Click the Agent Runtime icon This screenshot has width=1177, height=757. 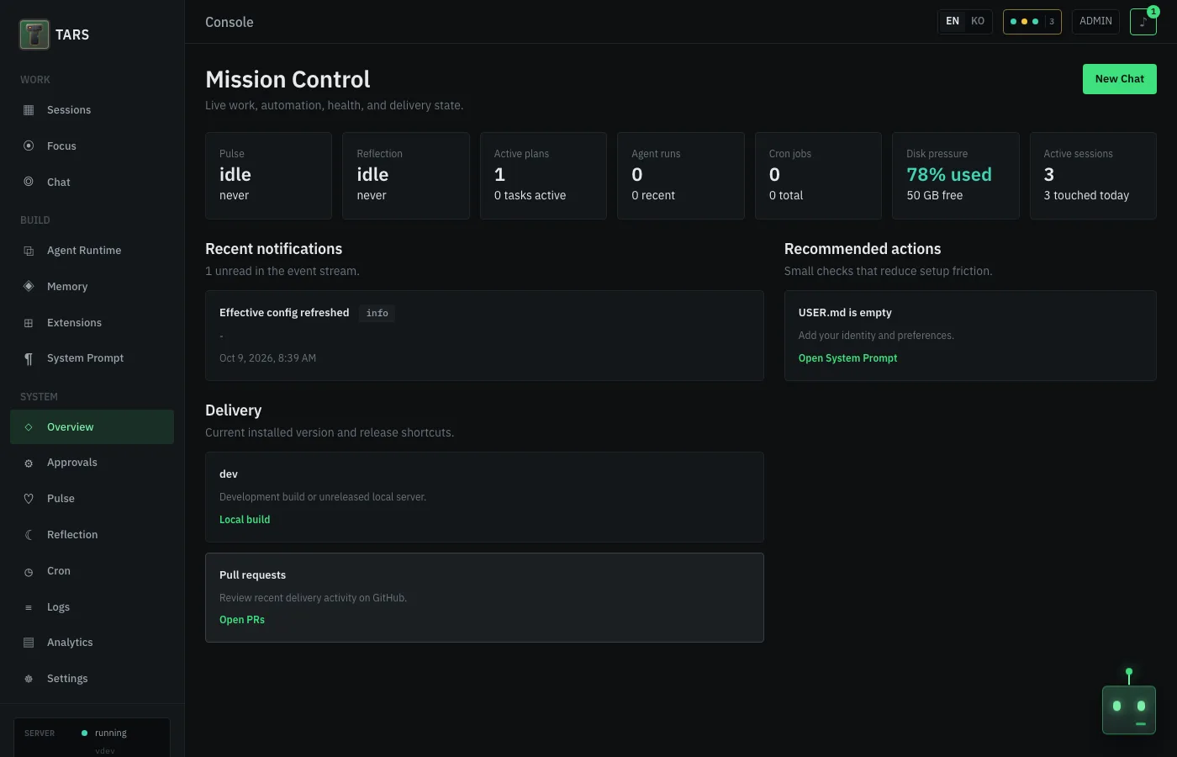point(29,251)
